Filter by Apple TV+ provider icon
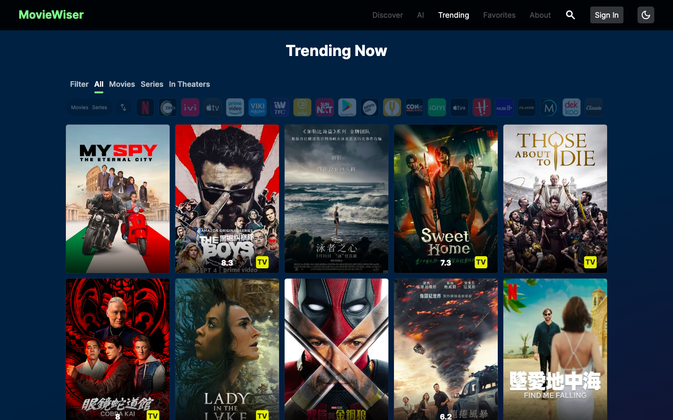 [459, 108]
